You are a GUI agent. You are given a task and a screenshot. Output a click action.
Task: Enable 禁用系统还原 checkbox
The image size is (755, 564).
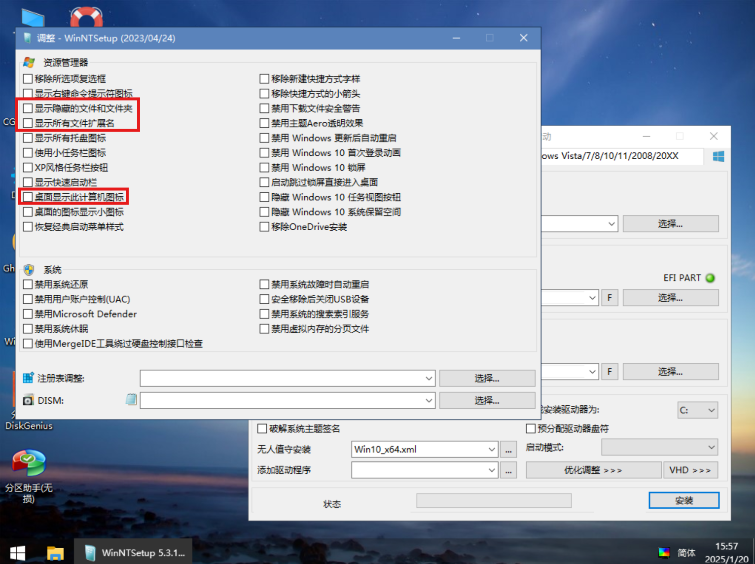point(28,284)
